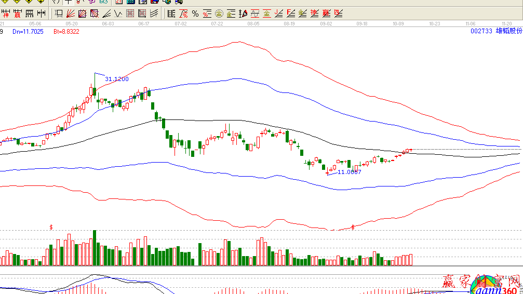This screenshot has width=523, height=294.
Task: Click the 11.0667 low price label
Action: click(349, 171)
